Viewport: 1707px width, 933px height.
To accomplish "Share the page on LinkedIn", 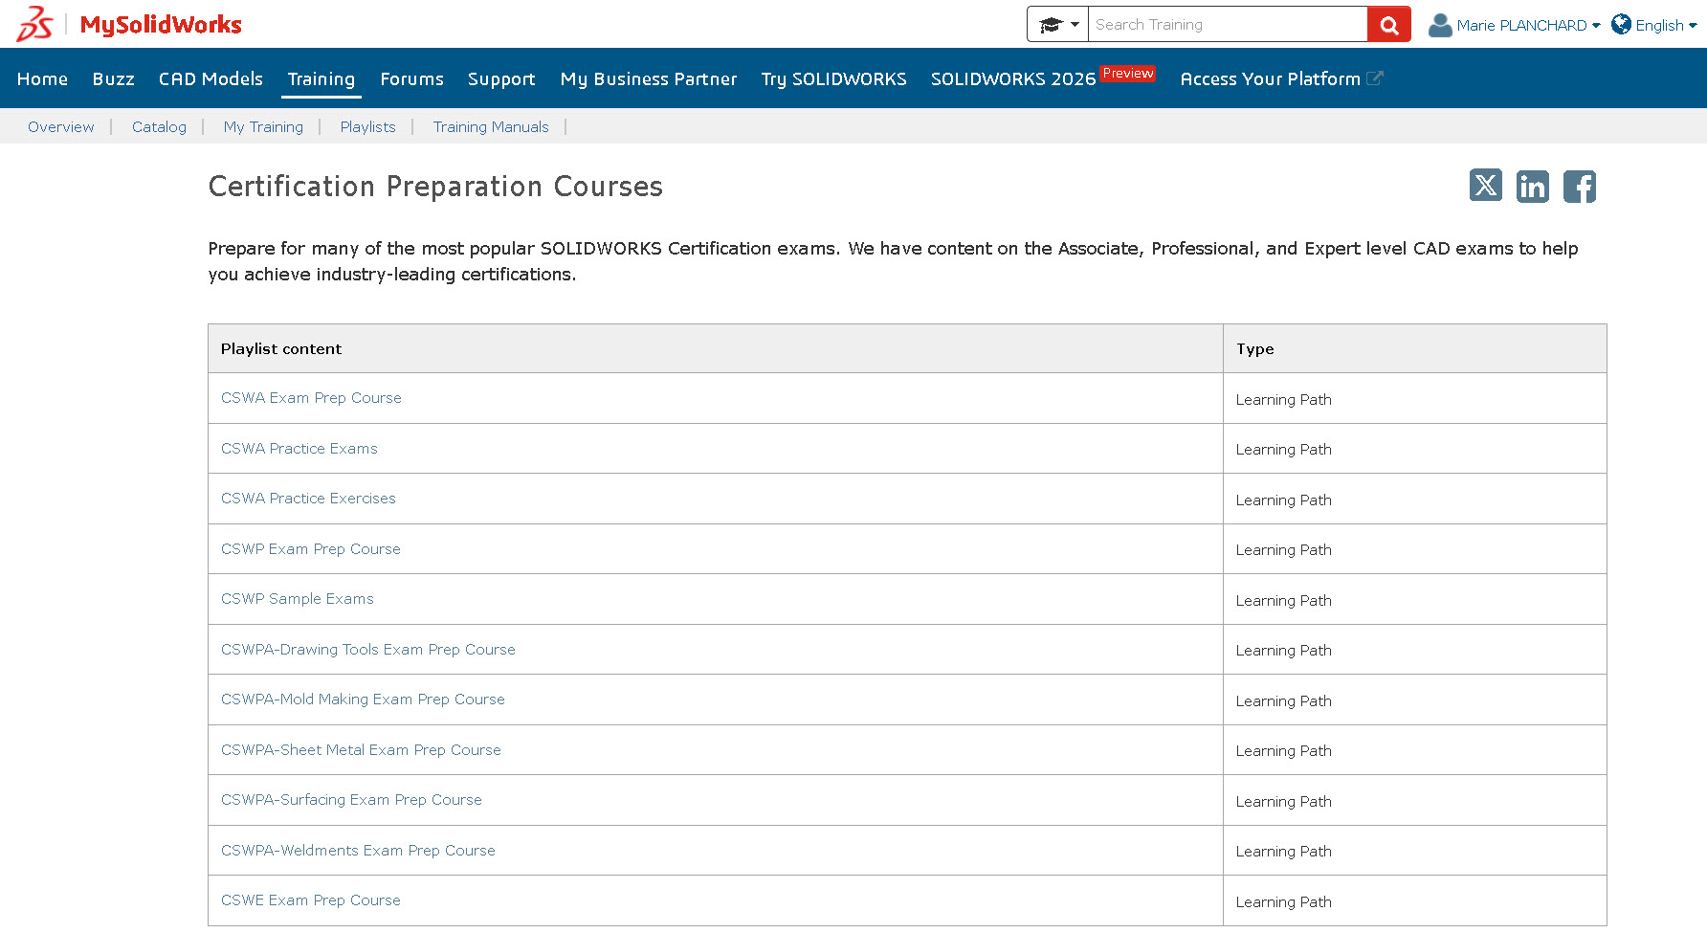I will point(1532,186).
